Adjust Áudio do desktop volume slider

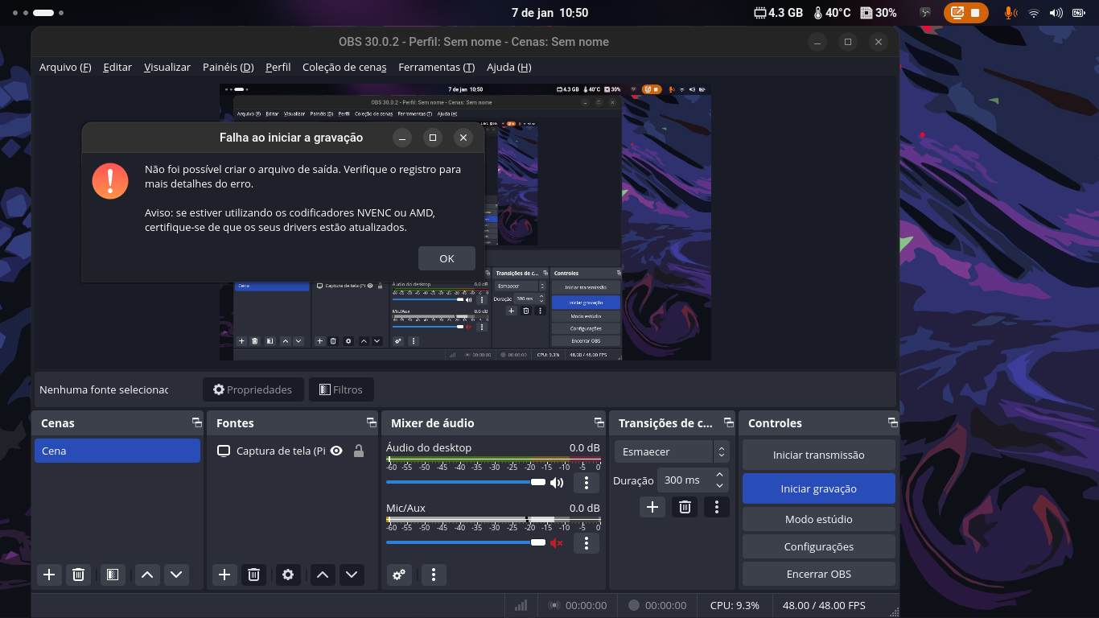click(x=466, y=482)
